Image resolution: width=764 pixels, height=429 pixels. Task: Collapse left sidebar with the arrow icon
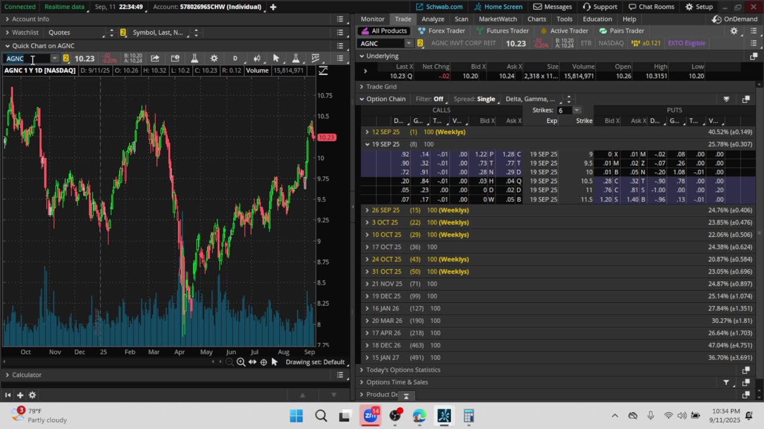click(8, 395)
